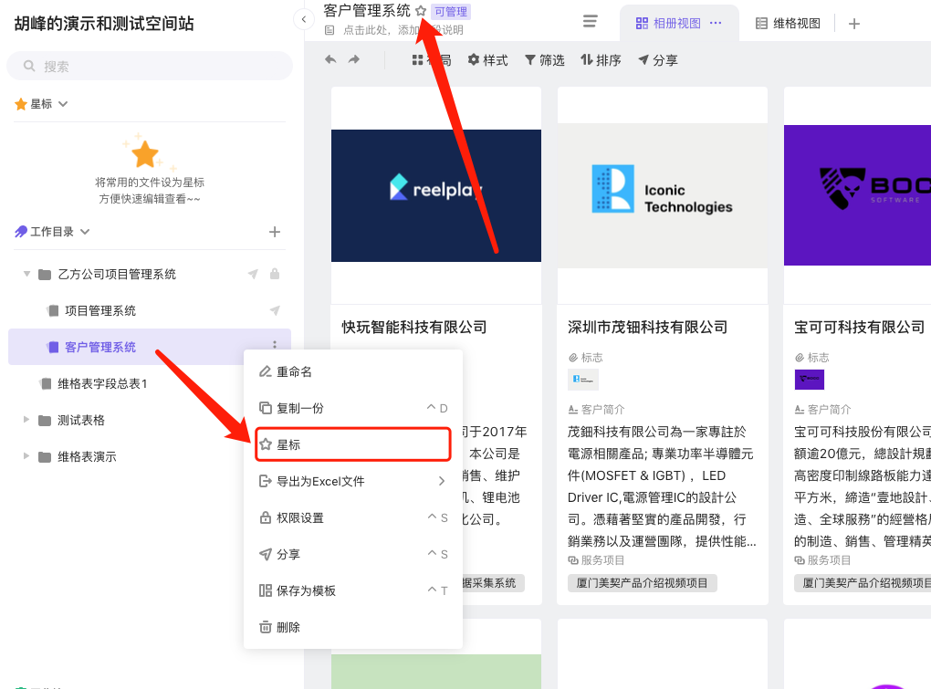
Task: Click share icon on 项目管理系统 row
Action: tap(275, 310)
